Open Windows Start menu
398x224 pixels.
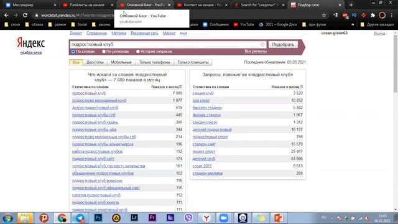coord(7,218)
